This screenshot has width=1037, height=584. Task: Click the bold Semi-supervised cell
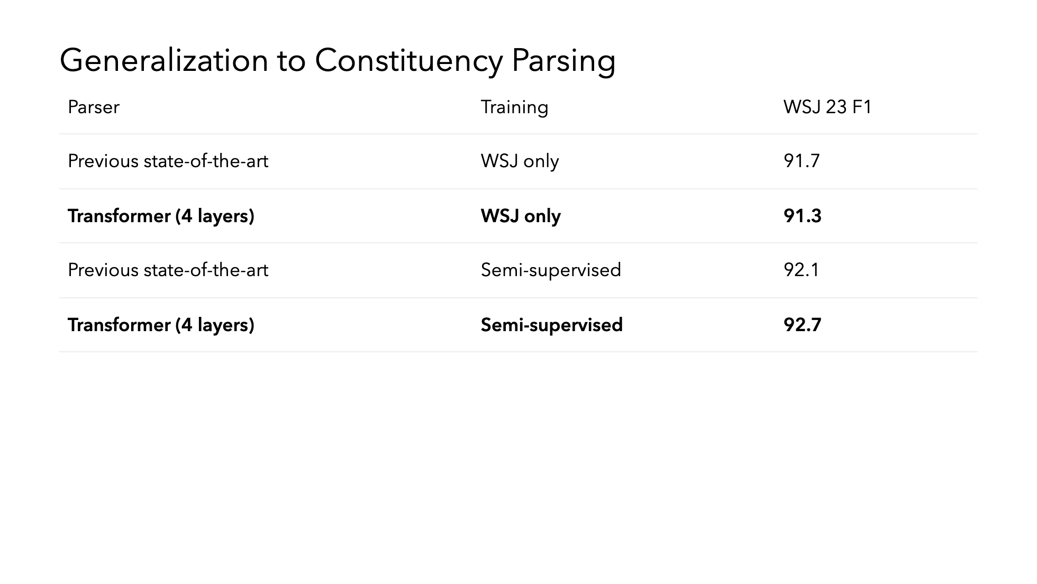pos(551,325)
